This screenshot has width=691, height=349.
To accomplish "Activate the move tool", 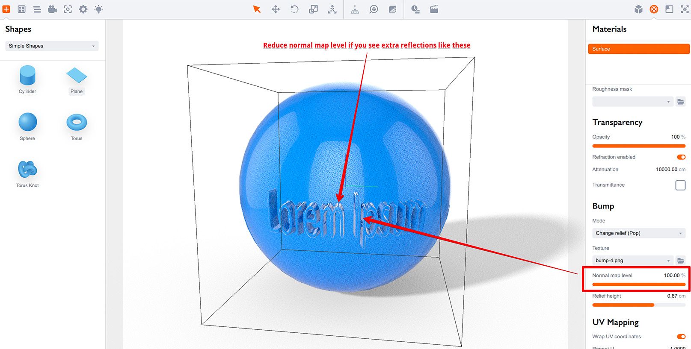I will click(276, 9).
